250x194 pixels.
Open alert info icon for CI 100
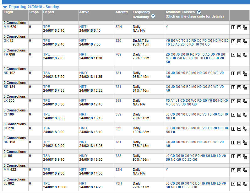point(233,115)
